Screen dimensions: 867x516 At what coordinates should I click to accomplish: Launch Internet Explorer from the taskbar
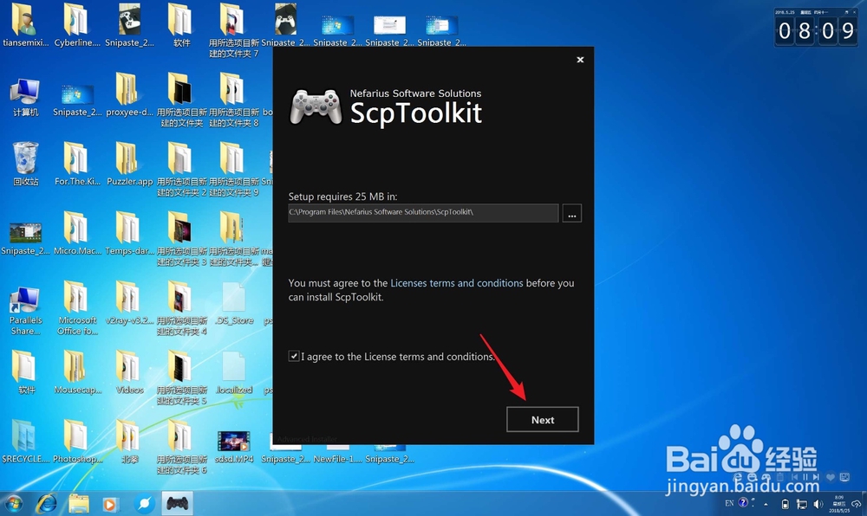tap(47, 503)
